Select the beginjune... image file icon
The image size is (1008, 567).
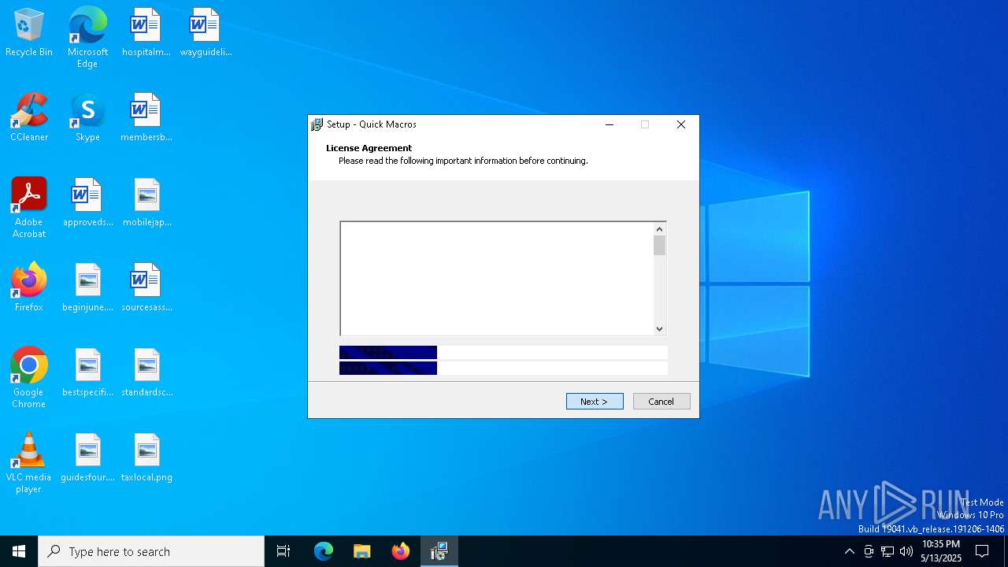[87, 287]
